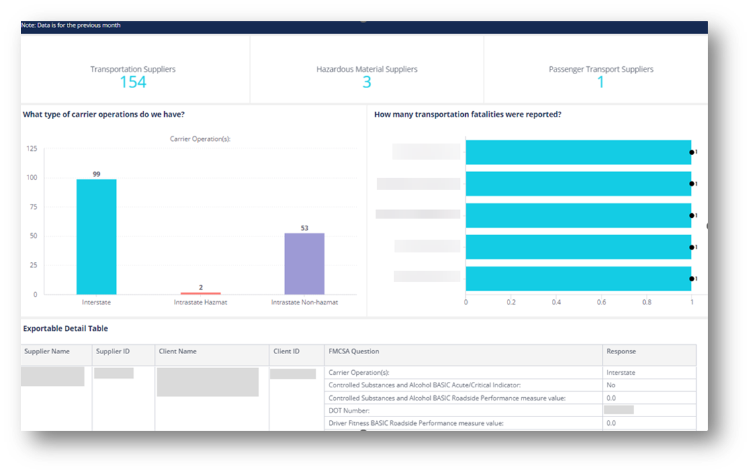Click the DOT Number: question row

[x=351, y=410]
